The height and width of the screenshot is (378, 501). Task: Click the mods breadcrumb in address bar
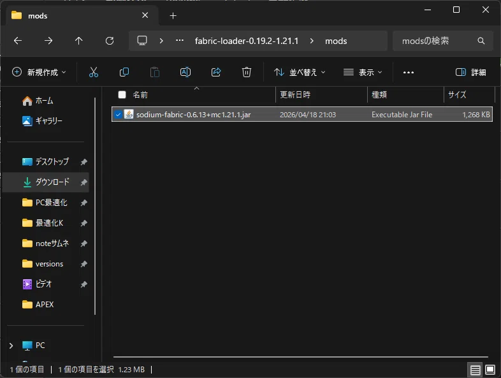click(x=336, y=41)
